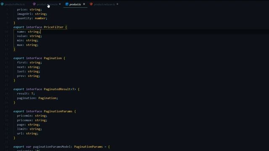
Task: Click the 'pricemax: string;' property line
Action: click(32, 120)
